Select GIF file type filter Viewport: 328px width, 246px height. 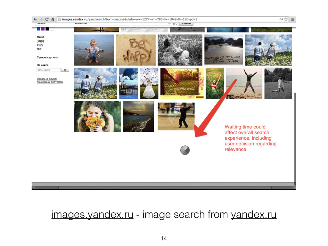39,49
